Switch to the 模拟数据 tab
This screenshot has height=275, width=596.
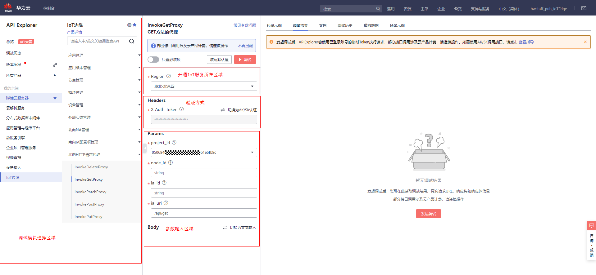point(371,25)
